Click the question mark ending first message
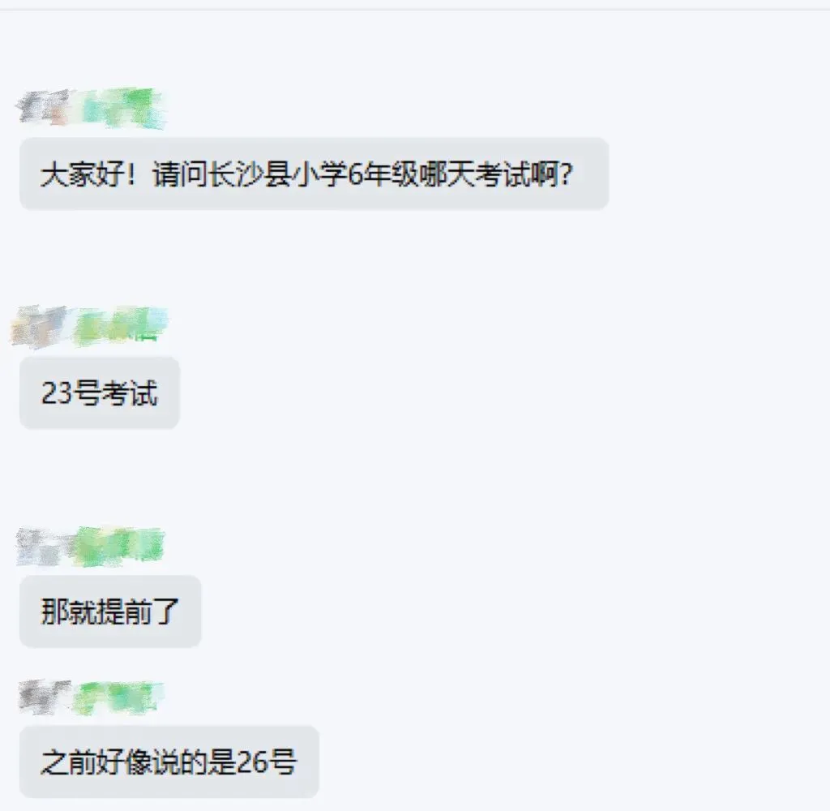The height and width of the screenshot is (811, 830). pyautogui.click(x=566, y=174)
